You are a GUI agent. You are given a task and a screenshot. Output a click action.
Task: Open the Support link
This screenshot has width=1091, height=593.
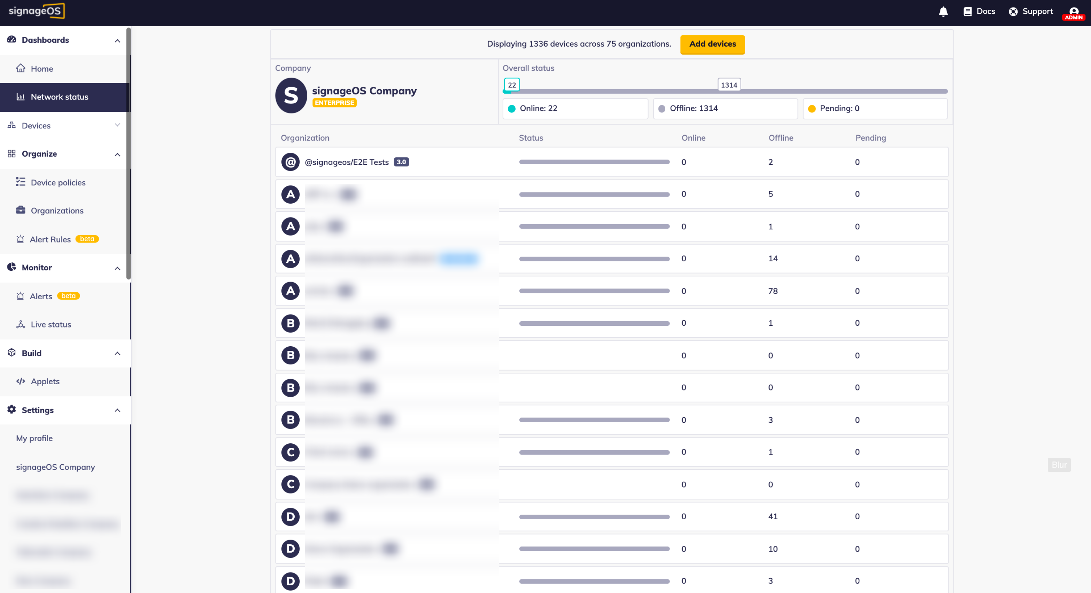[1030, 11]
